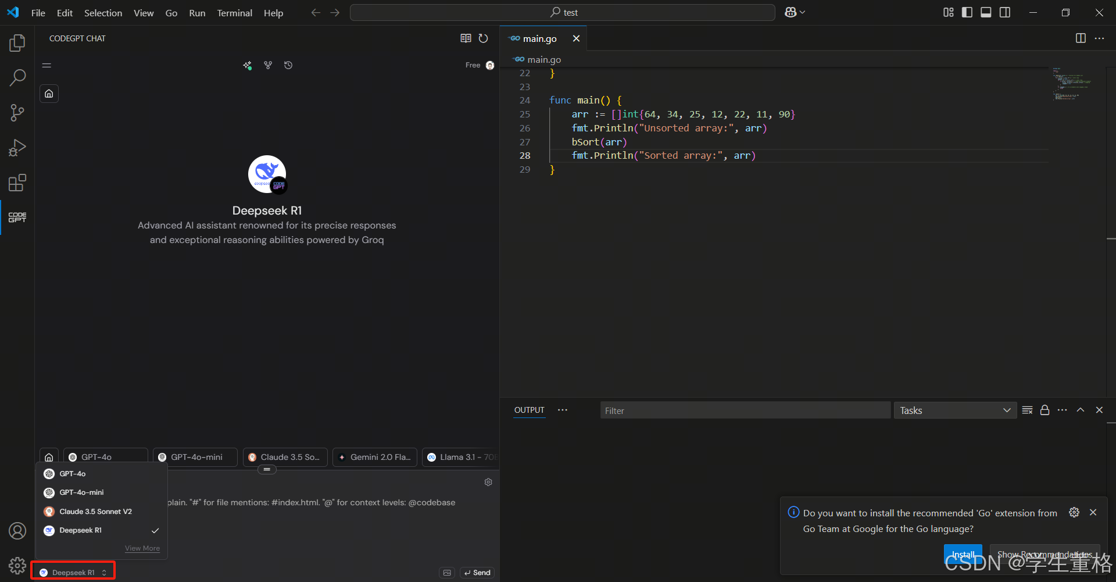Open the Go menu

click(x=171, y=13)
